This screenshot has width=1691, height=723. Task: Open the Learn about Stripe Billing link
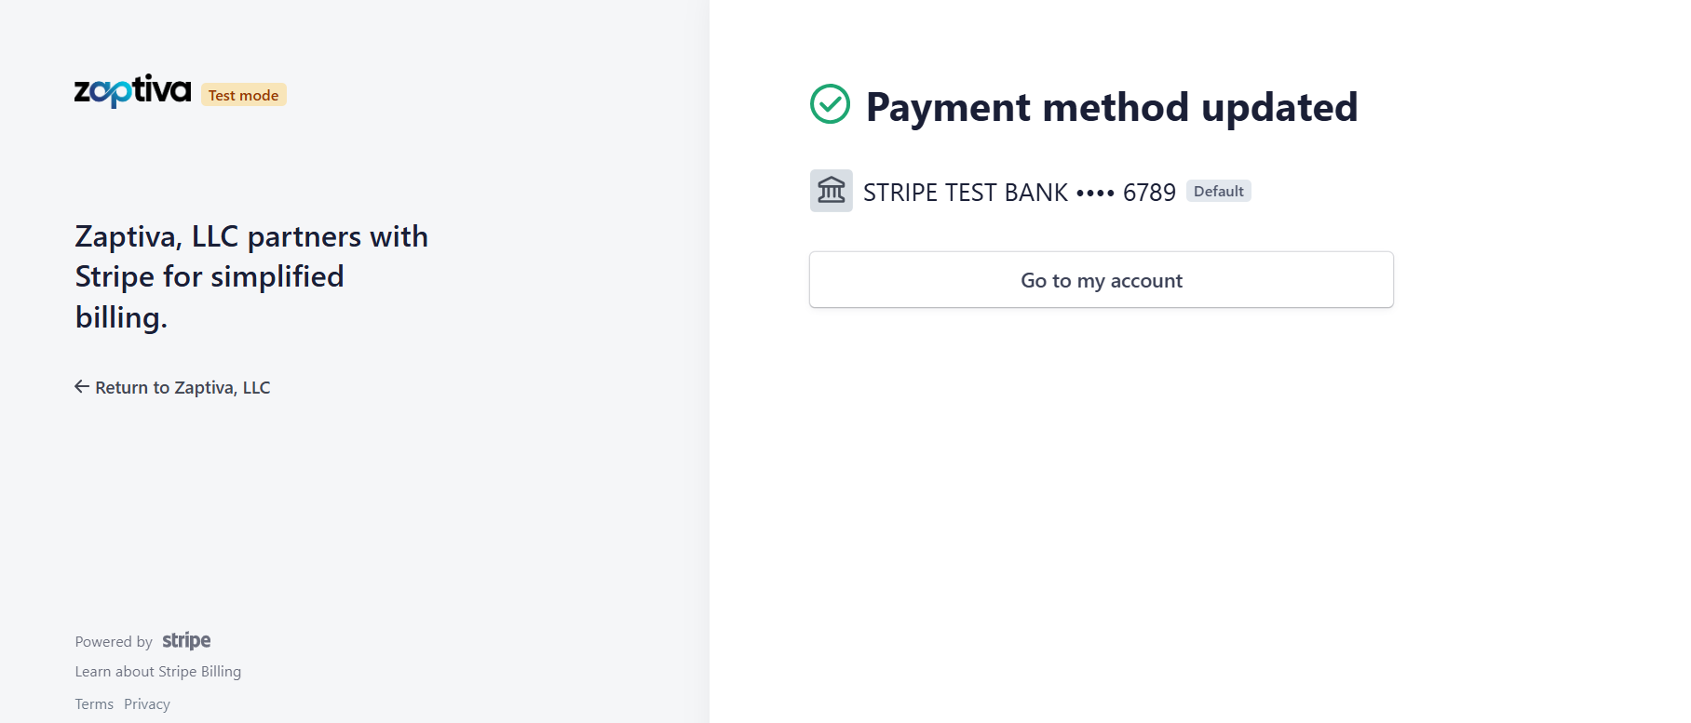[158, 672]
